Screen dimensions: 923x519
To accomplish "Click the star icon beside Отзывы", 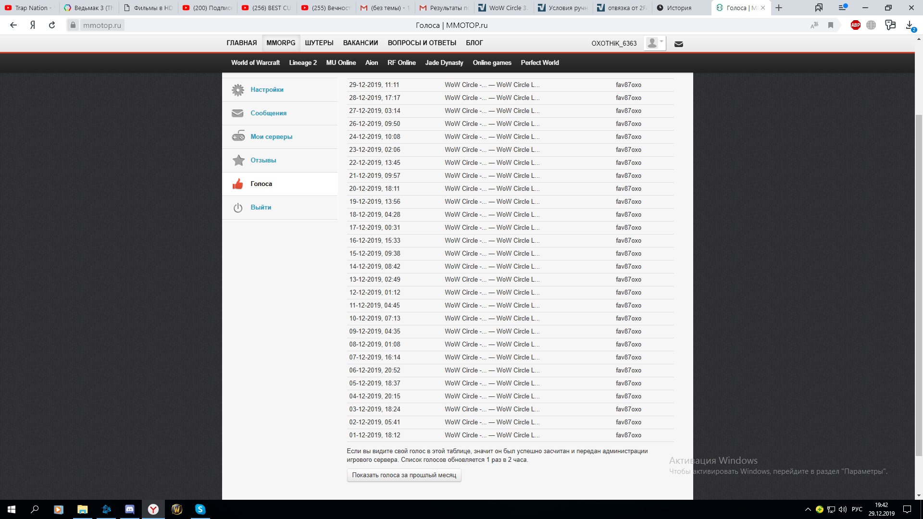I will 238,161.
